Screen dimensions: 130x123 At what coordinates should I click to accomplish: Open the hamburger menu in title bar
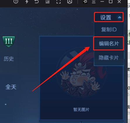94,1
